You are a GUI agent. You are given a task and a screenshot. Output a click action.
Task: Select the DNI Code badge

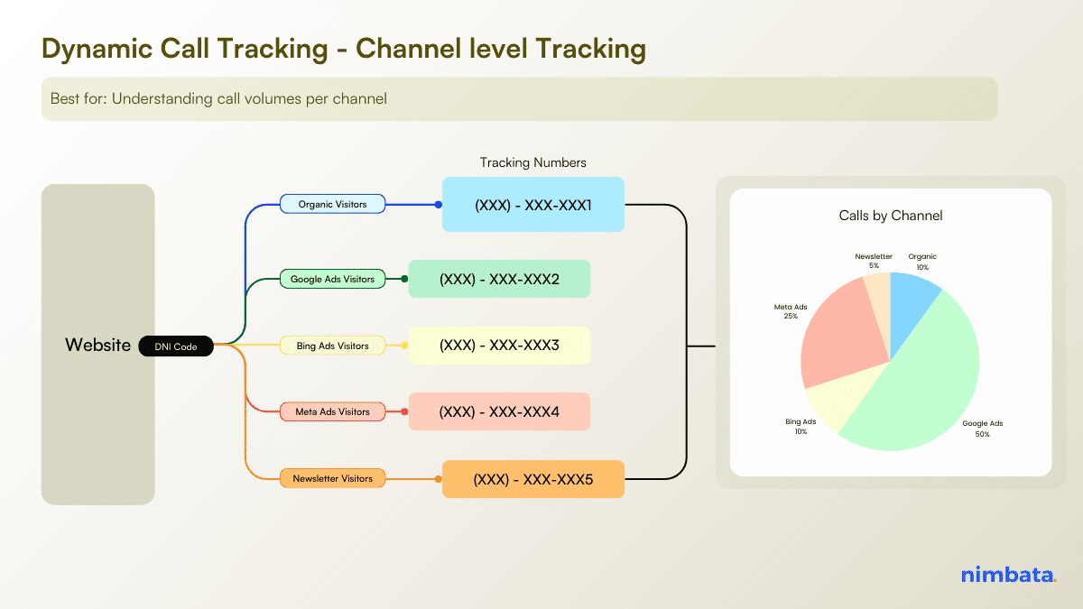(x=176, y=346)
